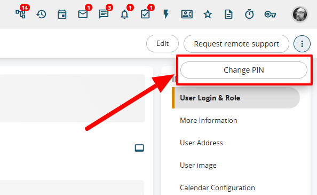Open the mail envelope icon

pyautogui.click(x=83, y=14)
